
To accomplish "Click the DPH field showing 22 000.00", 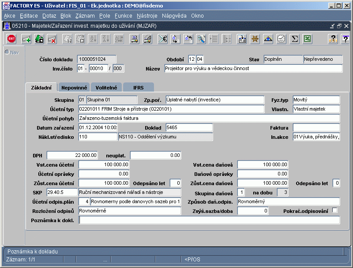I will pos(72,155).
